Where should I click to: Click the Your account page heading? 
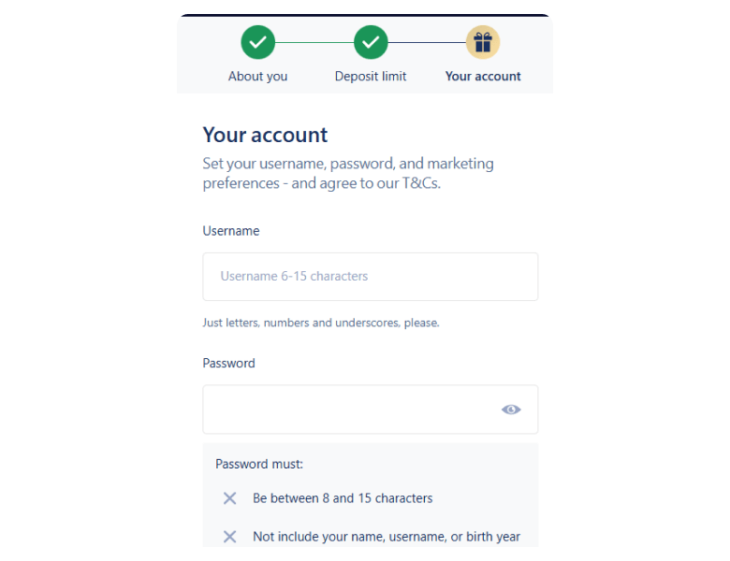[x=266, y=135]
